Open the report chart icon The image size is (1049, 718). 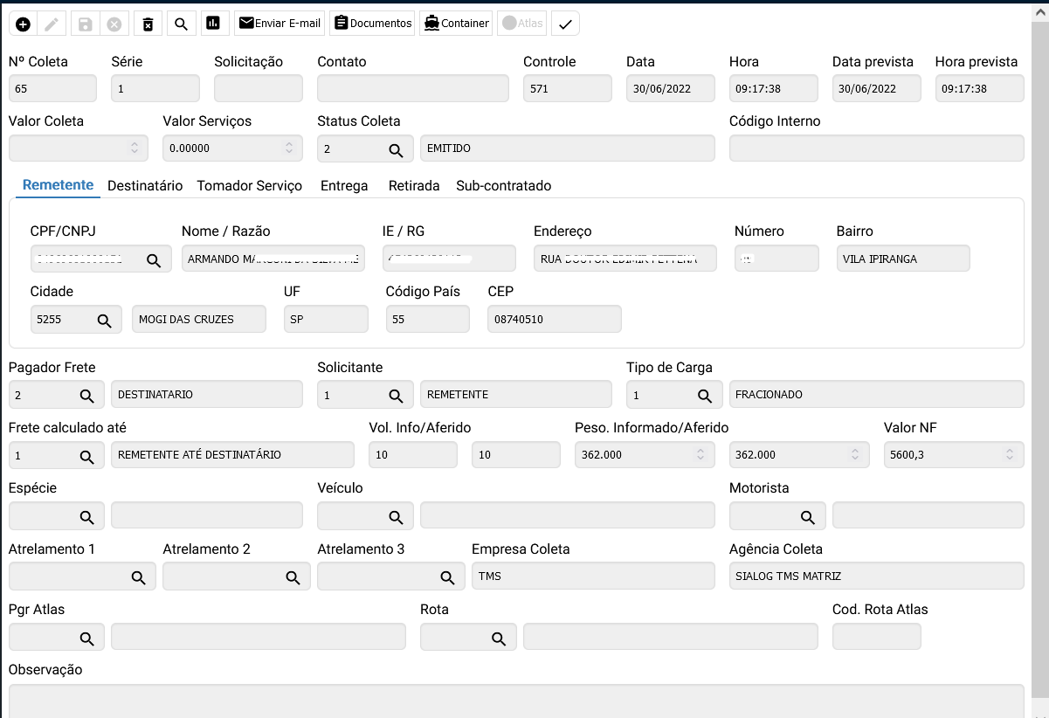click(x=212, y=24)
